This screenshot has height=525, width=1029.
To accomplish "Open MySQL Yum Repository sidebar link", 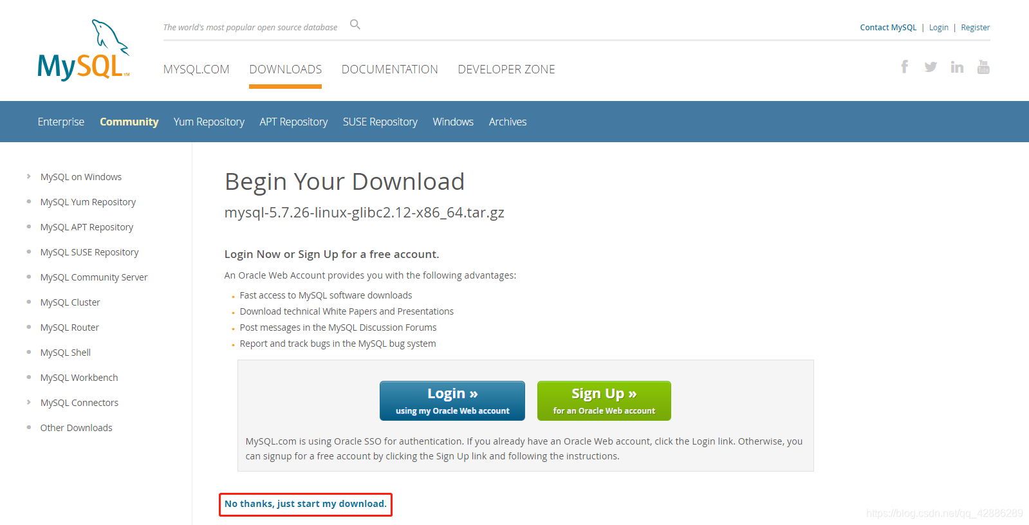I will pos(88,202).
